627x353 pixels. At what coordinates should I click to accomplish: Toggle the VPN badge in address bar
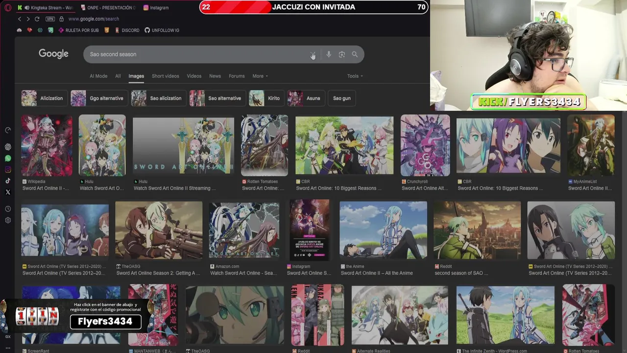50,19
